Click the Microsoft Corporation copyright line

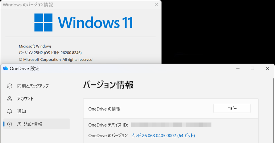tap(56, 59)
